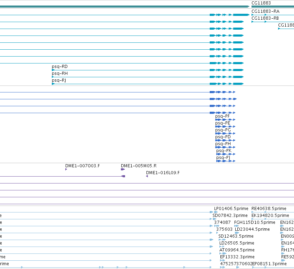Pick the psq-PJ protein label
The height and width of the screenshot is (269, 294).
click(223, 158)
